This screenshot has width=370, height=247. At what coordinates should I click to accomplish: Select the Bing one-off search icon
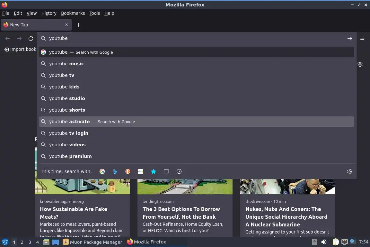click(115, 171)
